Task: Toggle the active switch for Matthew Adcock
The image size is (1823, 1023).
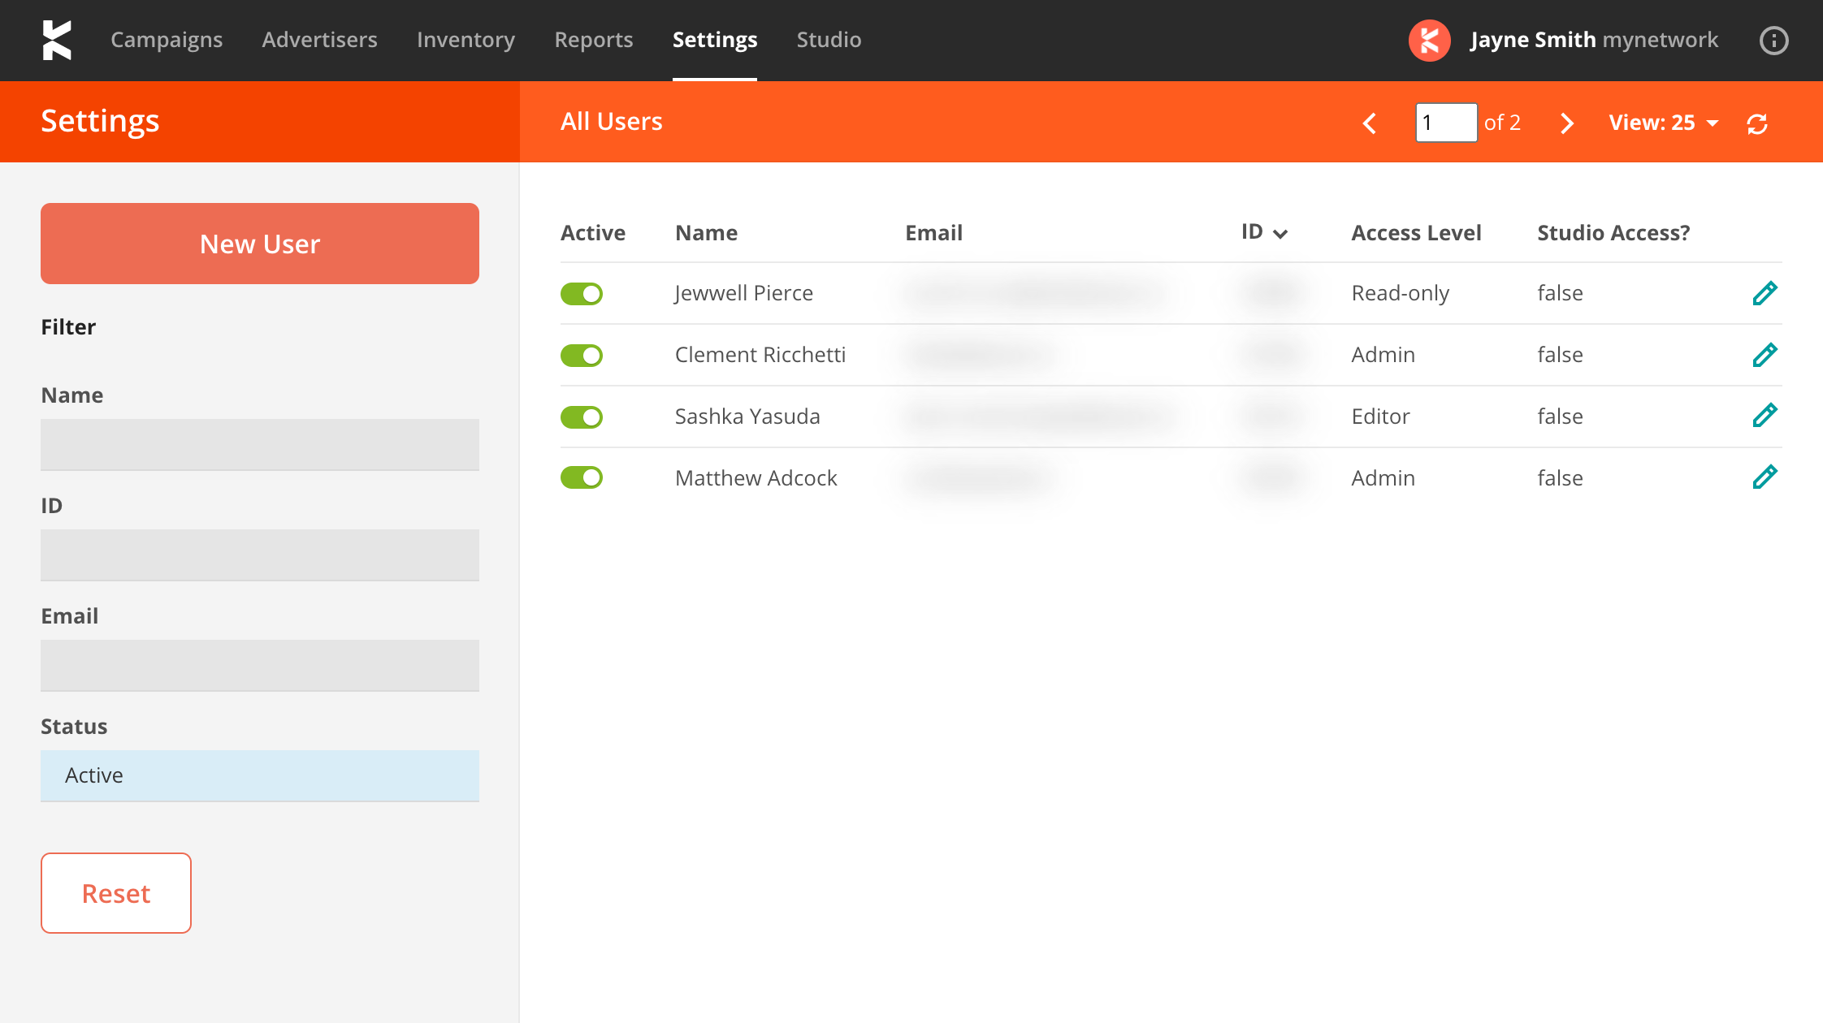Action: [x=582, y=477]
